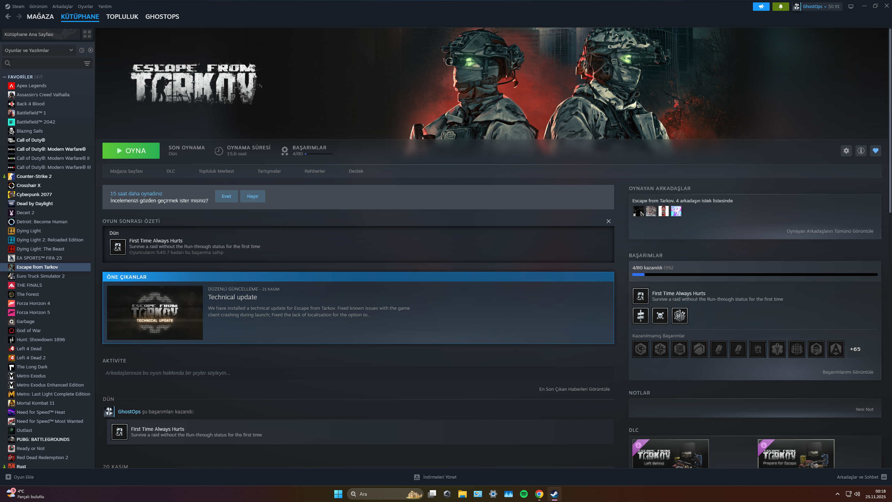This screenshot has height=502, width=892.
Task: Open the Destek link
Action: (x=356, y=171)
